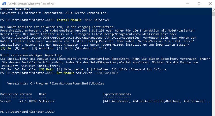
Task: Click the PowerShell icon in the title bar
Action: point(4,4)
